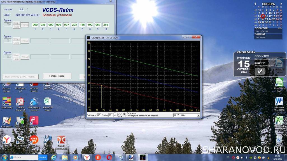Viewport: 287px width, 161px height.
Task: Open the Microsoft Word 2010 desktop shortcut
Action: tap(279, 102)
